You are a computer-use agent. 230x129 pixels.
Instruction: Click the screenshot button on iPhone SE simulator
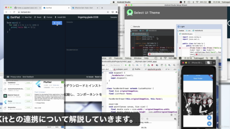[x=208, y=63]
